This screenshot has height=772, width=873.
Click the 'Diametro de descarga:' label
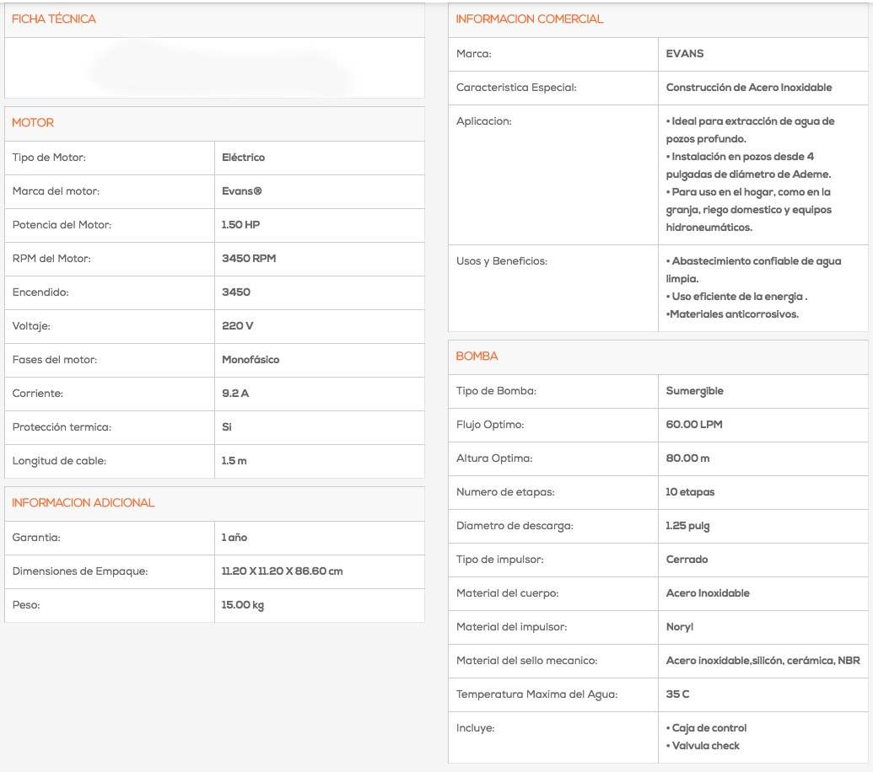pos(515,526)
